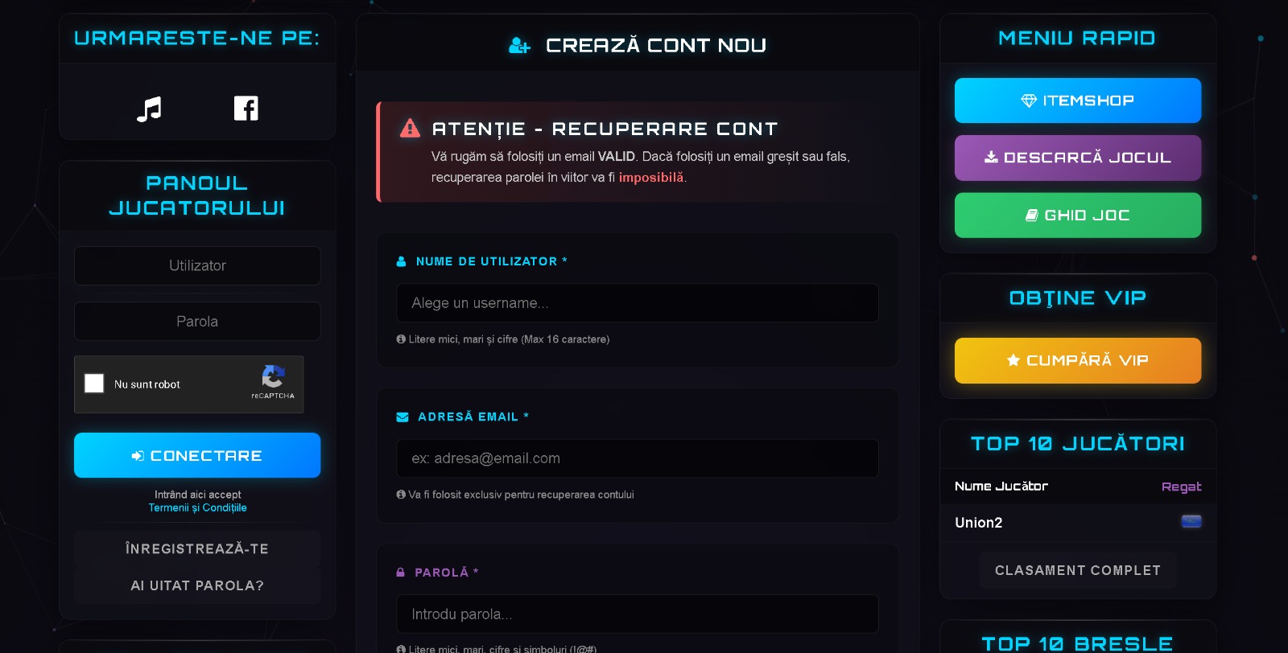Click the envelope icon beside Adresă Email
The width and height of the screenshot is (1288, 653).
(x=402, y=417)
